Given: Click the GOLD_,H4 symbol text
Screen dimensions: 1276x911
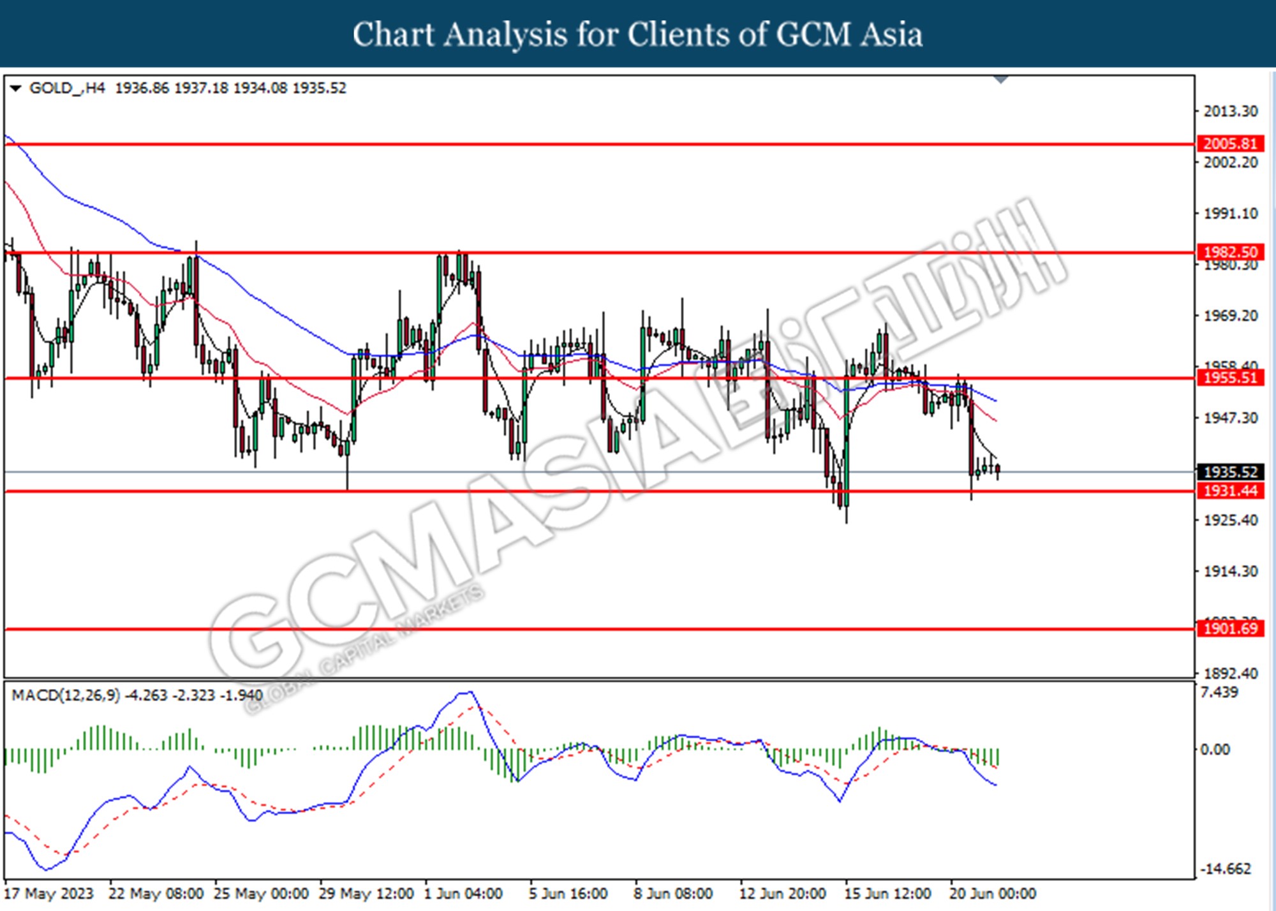Looking at the screenshot, I should coord(67,88).
